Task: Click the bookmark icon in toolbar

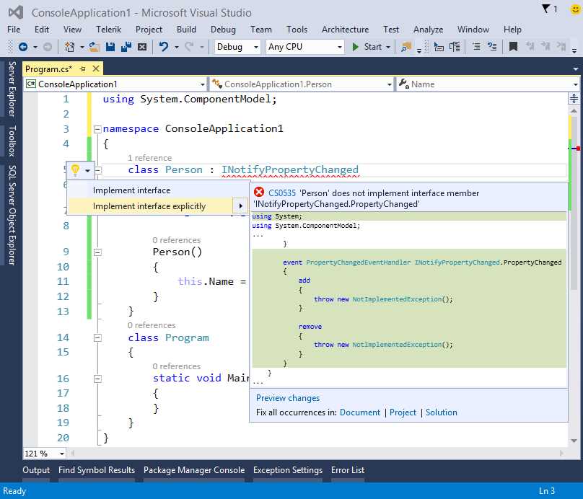Action: [513, 47]
